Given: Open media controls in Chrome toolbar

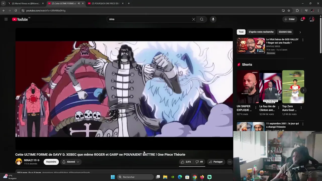Looking at the screenshot, I should coord(306,11).
